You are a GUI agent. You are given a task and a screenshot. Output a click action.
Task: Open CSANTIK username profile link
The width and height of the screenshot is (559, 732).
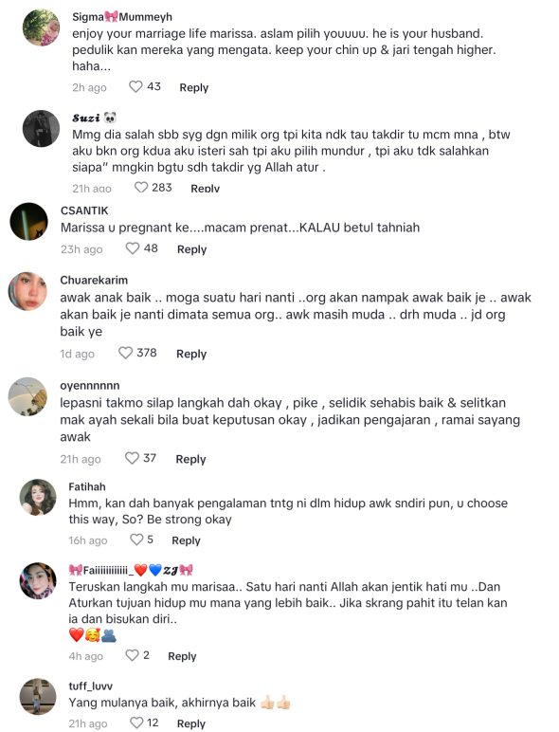pos(84,210)
